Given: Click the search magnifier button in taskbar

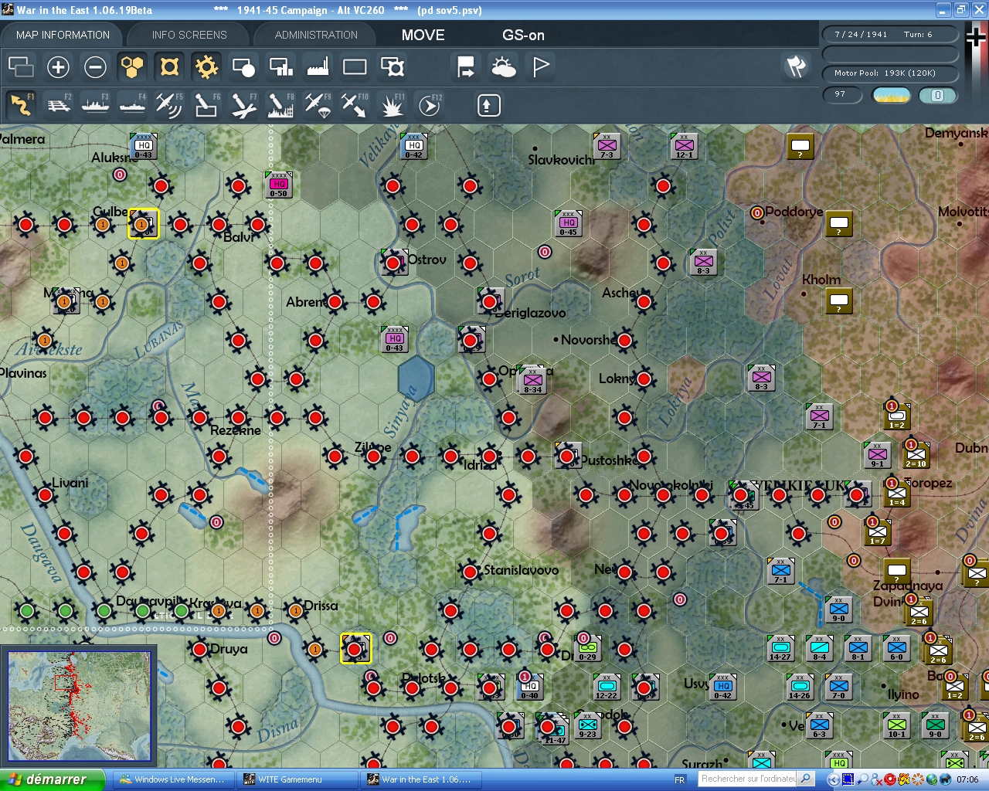Looking at the screenshot, I should (x=806, y=779).
